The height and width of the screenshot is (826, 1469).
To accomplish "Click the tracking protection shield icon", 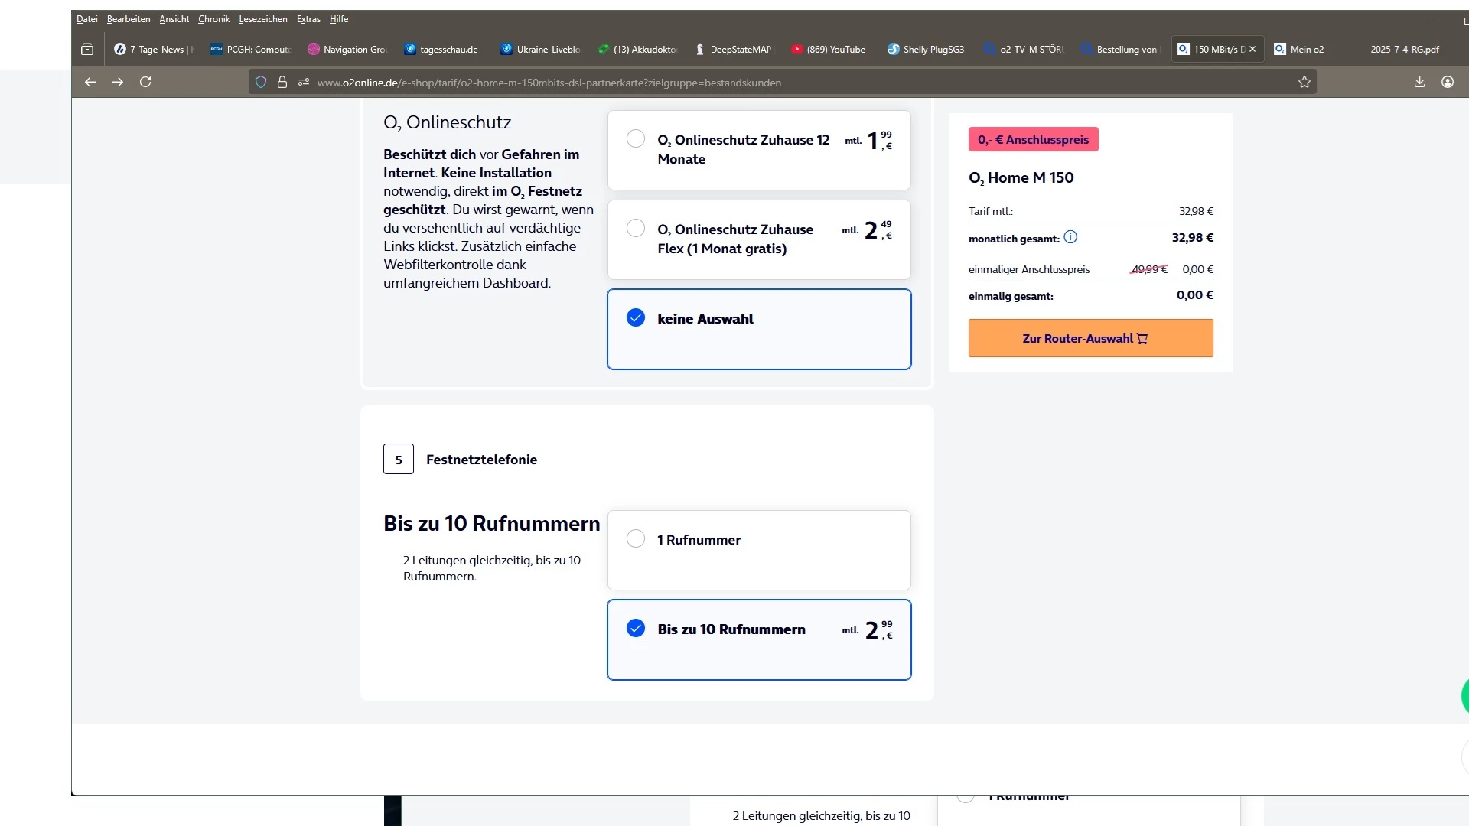I will coord(261,82).
